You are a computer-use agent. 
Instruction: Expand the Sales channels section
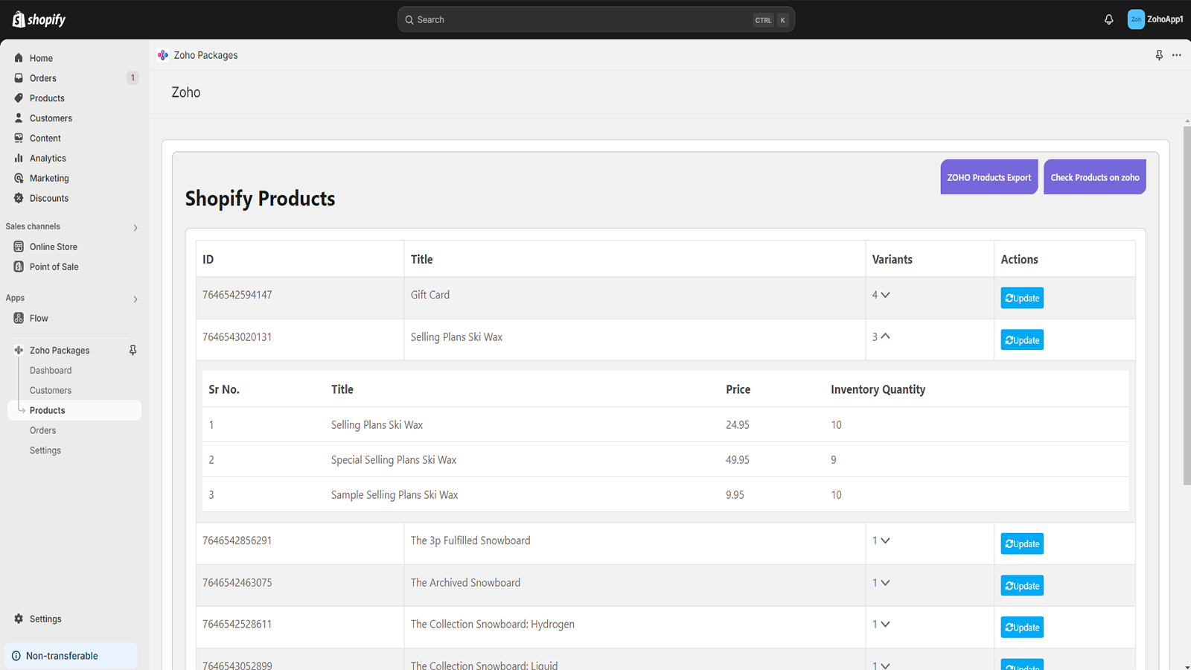point(135,227)
